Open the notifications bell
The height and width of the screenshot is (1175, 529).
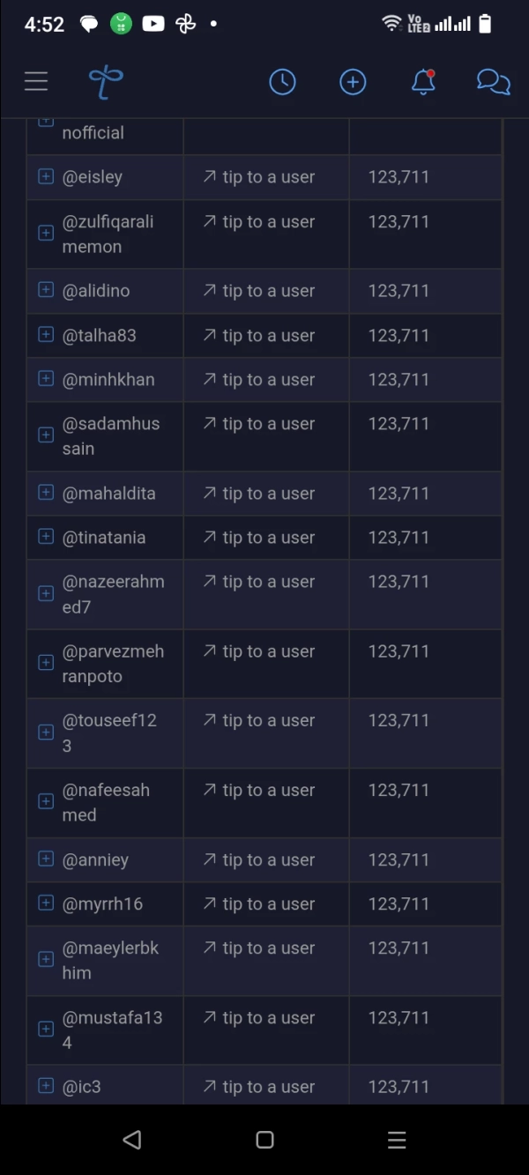(423, 81)
